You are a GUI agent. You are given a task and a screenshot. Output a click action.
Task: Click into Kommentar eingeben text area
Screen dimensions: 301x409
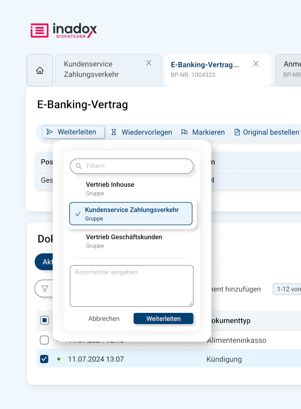pos(132,286)
